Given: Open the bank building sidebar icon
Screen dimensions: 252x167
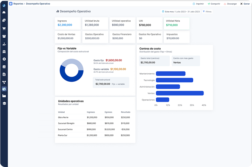Looking at the screenshot, I should (x=4, y=52).
